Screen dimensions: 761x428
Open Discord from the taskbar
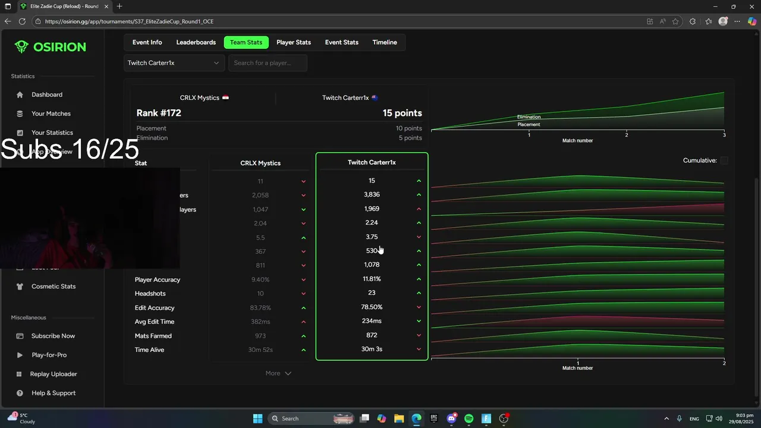pos(451,418)
